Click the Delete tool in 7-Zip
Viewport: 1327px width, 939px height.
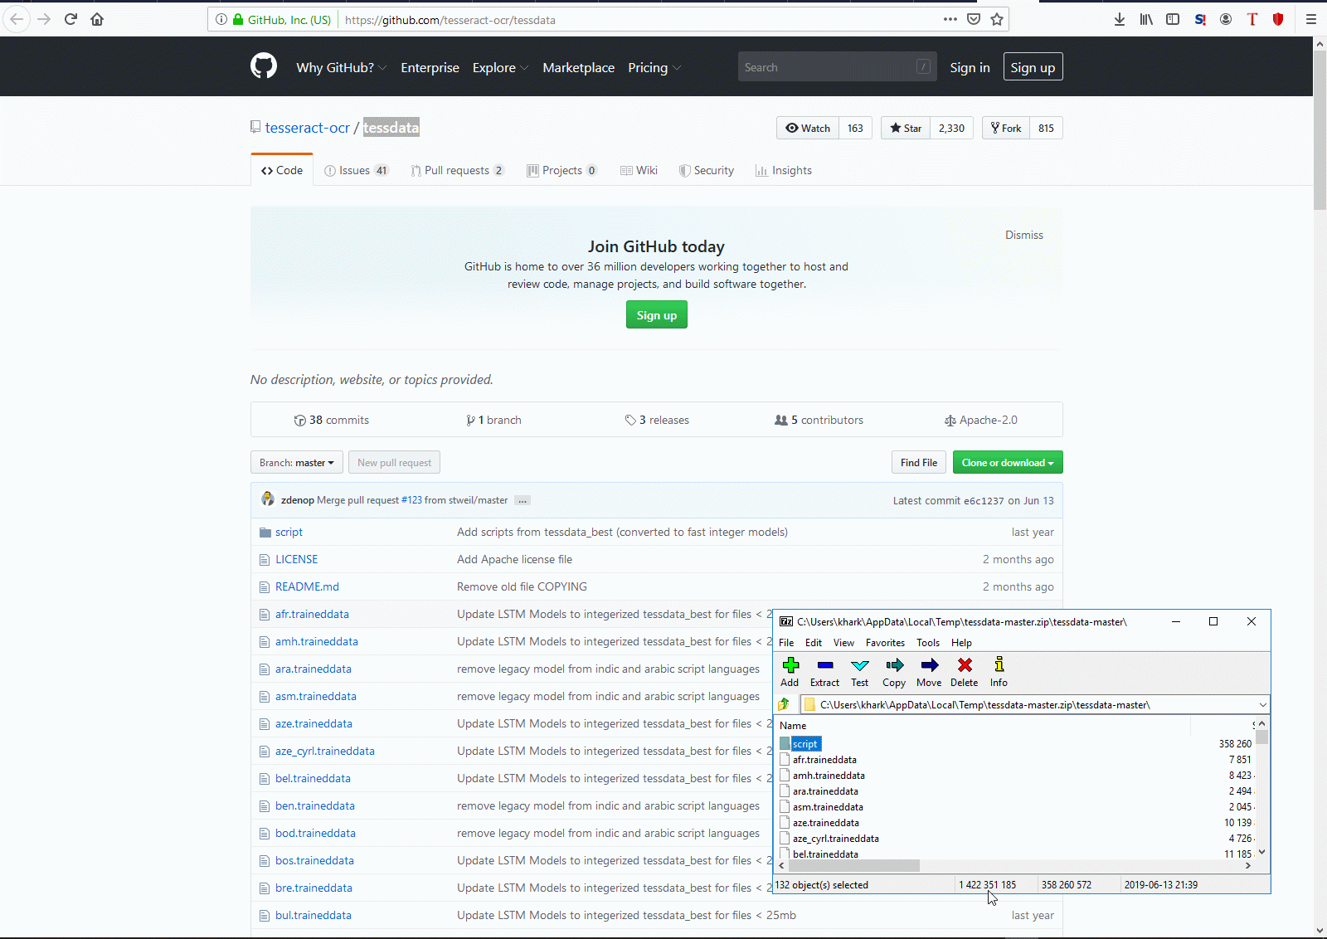[964, 672]
